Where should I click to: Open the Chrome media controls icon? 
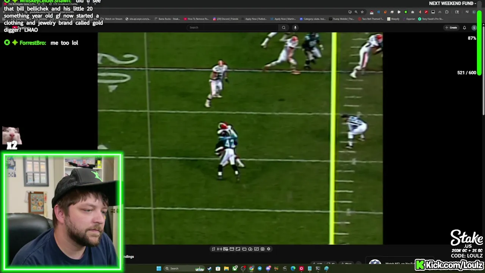(467, 12)
